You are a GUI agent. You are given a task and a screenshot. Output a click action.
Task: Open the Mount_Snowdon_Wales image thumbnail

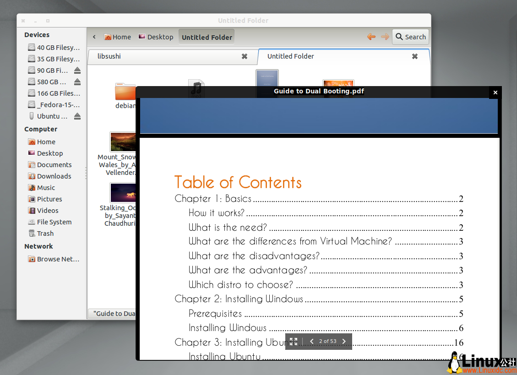coord(123,141)
